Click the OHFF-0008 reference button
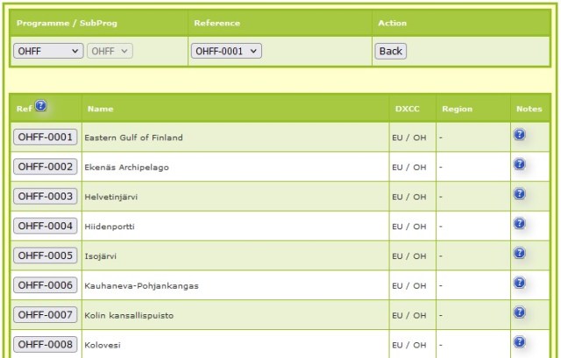This screenshot has height=358, width=561. tap(45, 344)
